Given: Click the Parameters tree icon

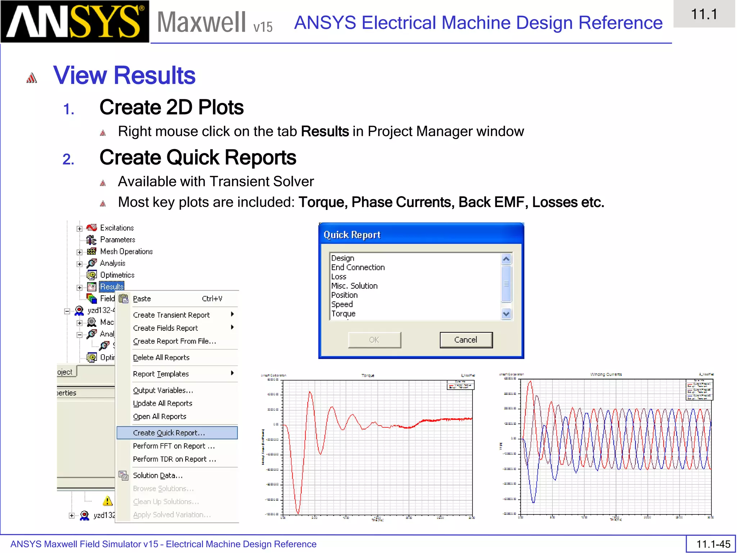Looking at the screenshot, I should 91,240.
